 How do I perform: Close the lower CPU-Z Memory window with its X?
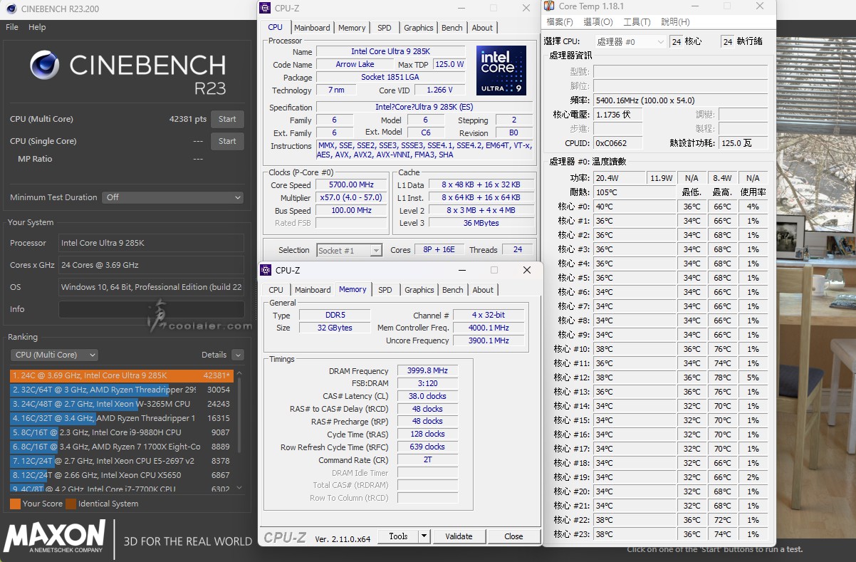tap(526, 270)
